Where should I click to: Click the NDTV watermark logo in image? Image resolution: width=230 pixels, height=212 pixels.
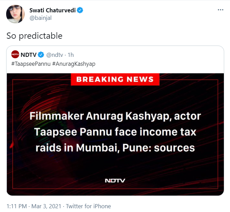[115, 180]
